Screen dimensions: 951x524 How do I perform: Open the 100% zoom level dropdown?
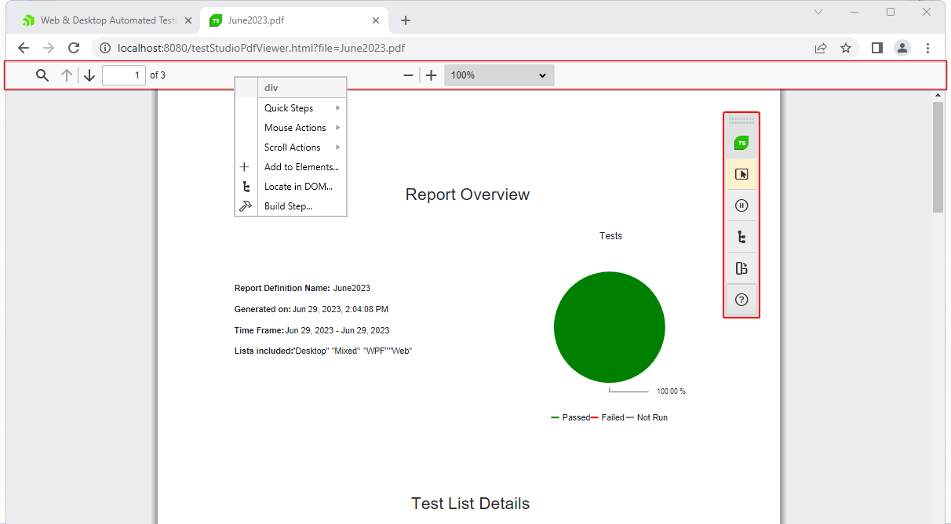coord(499,75)
